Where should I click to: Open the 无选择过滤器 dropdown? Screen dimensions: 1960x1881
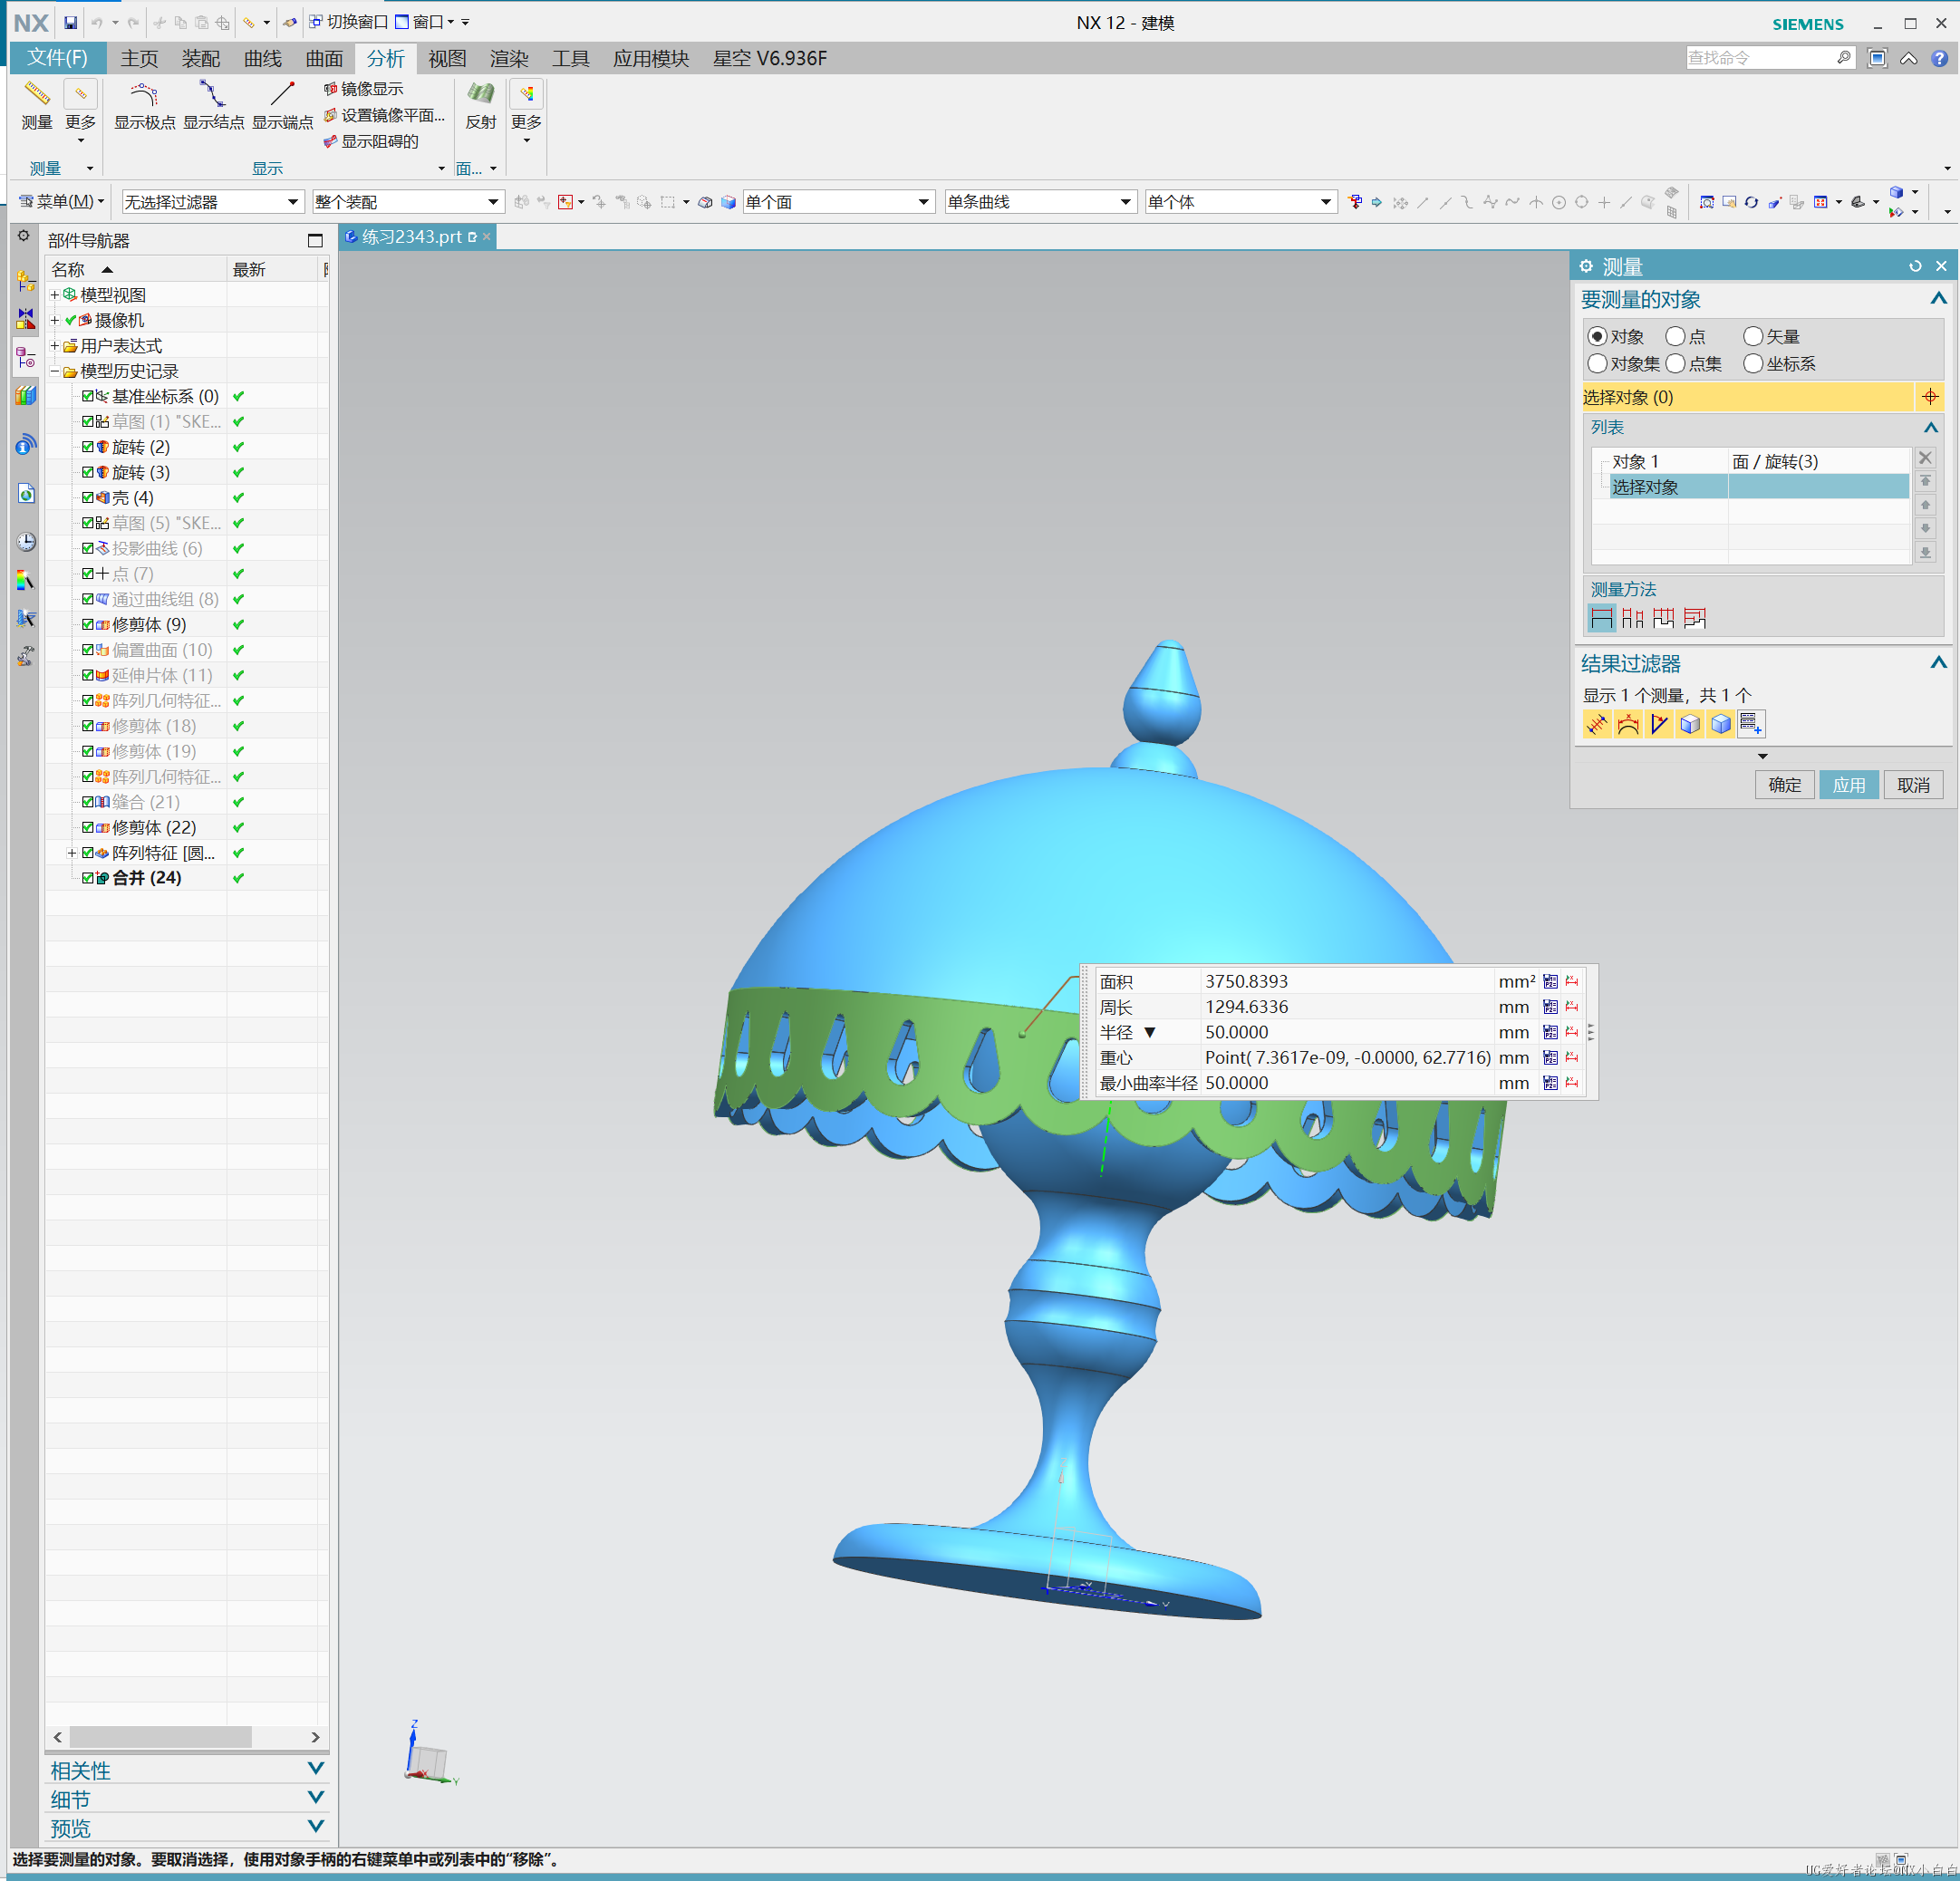[211, 202]
